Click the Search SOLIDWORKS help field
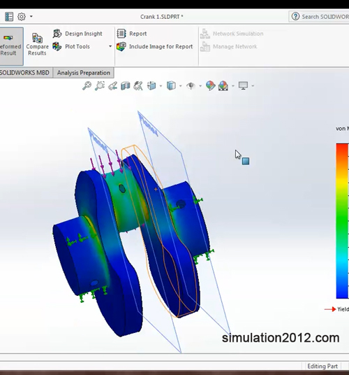This screenshot has width=349, height=375. (325, 17)
